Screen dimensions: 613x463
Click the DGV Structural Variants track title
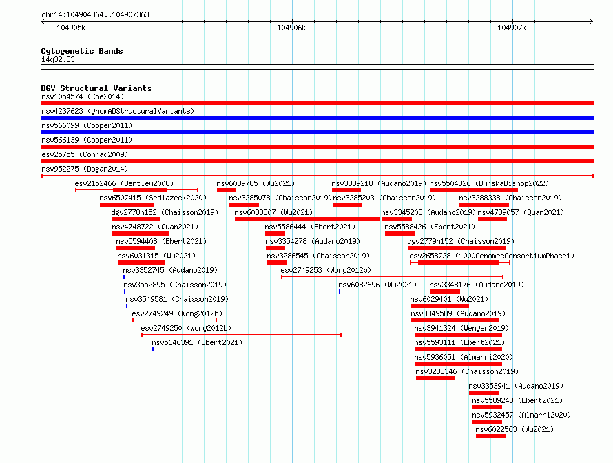pos(96,88)
